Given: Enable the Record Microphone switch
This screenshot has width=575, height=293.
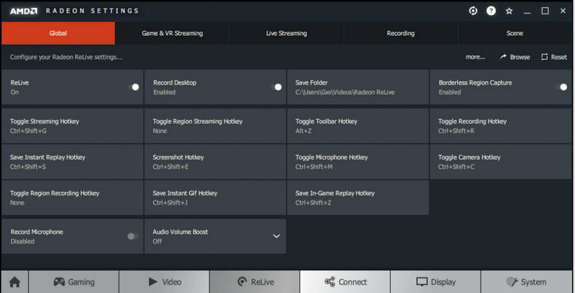Looking at the screenshot, I should pos(133,236).
